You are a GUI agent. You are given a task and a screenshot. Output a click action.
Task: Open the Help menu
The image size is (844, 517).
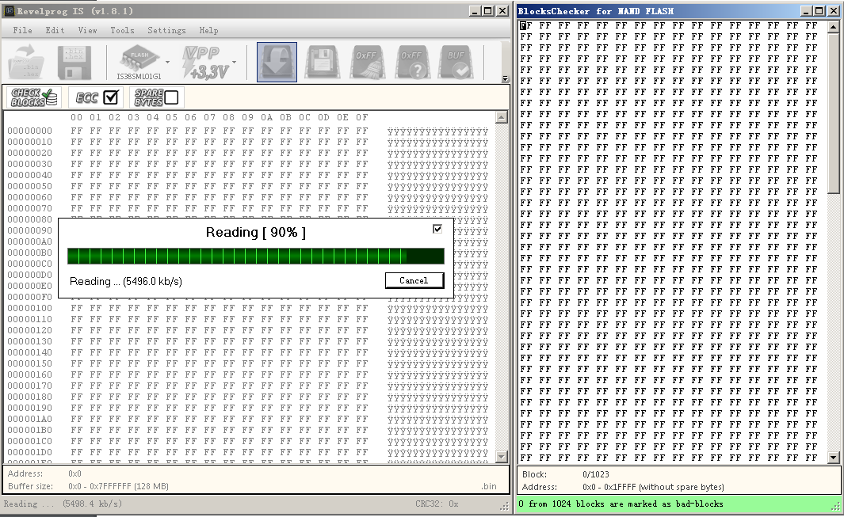pos(208,30)
